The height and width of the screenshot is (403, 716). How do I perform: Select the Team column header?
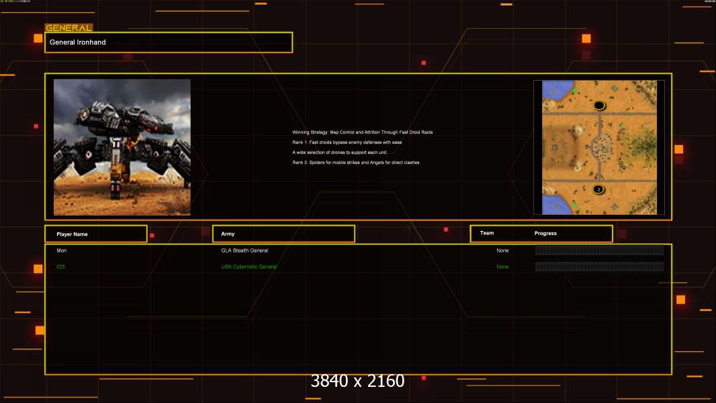(487, 233)
